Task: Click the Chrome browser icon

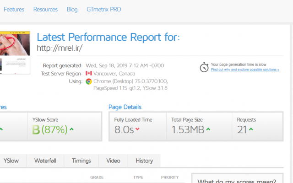Action: (89, 81)
